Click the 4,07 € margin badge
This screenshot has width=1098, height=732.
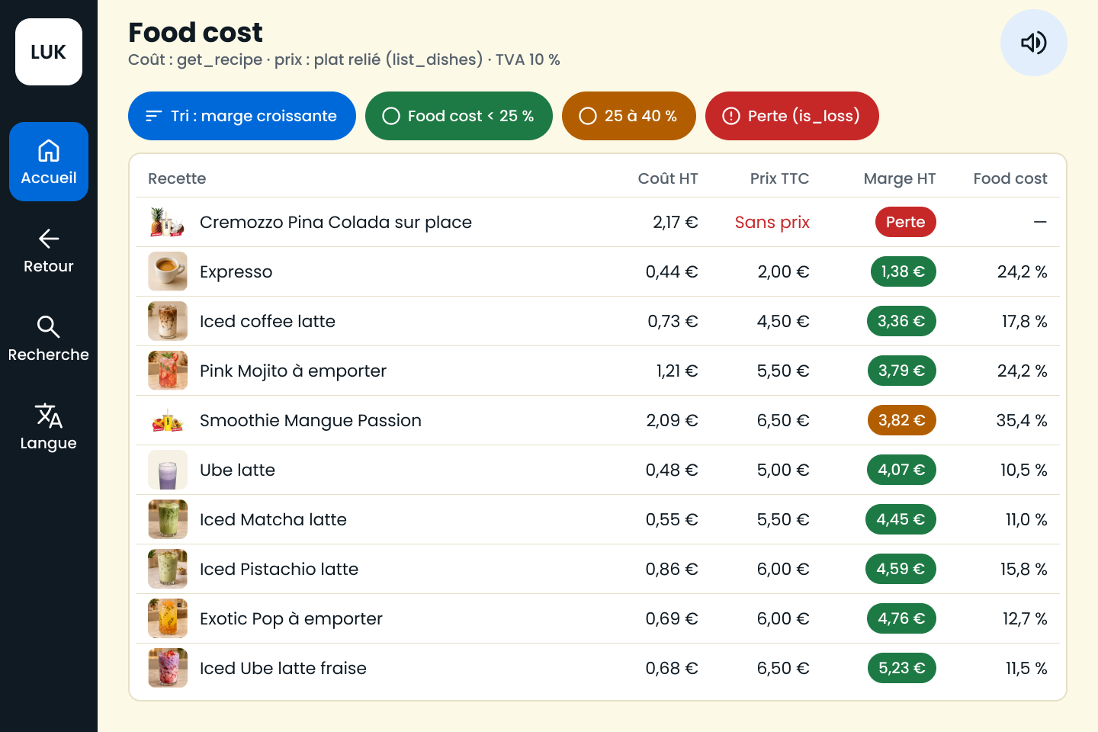(x=901, y=470)
